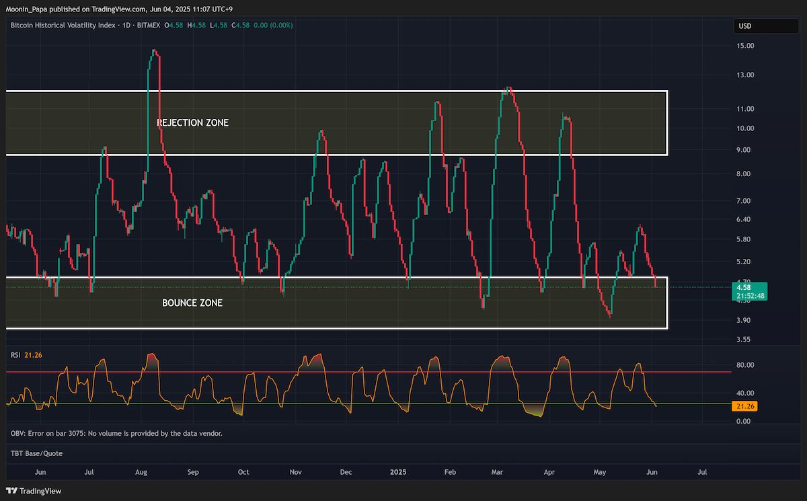807x501 pixels.
Task: Select the green RSI oversold horizontal line
Action: pos(368,404)
